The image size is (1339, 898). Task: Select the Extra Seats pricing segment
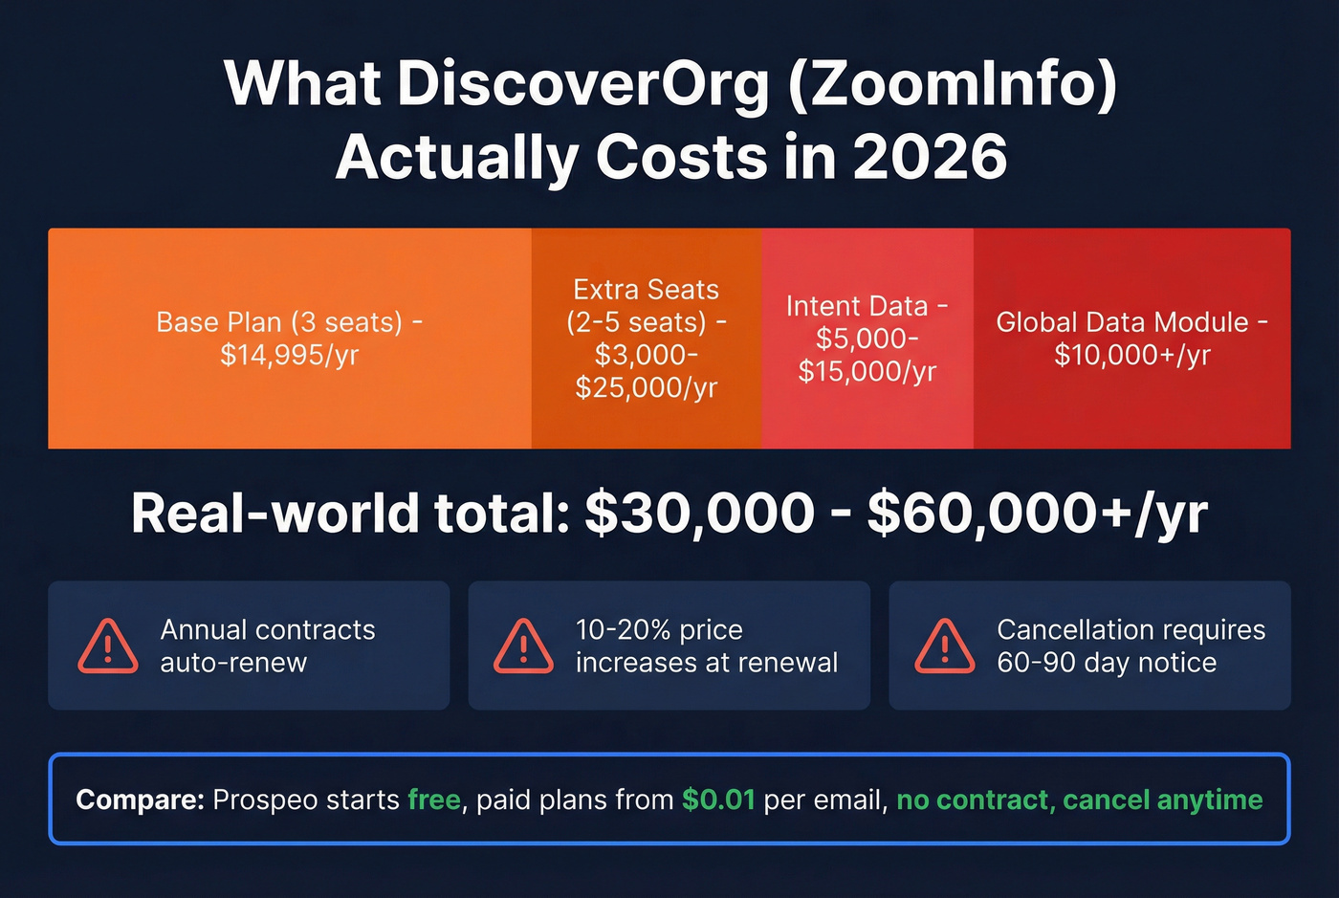[x=645, y=338]
